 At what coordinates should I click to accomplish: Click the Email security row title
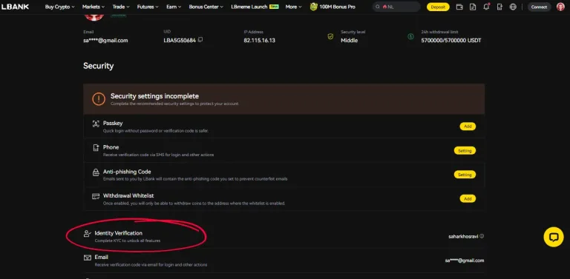(101, 257)
